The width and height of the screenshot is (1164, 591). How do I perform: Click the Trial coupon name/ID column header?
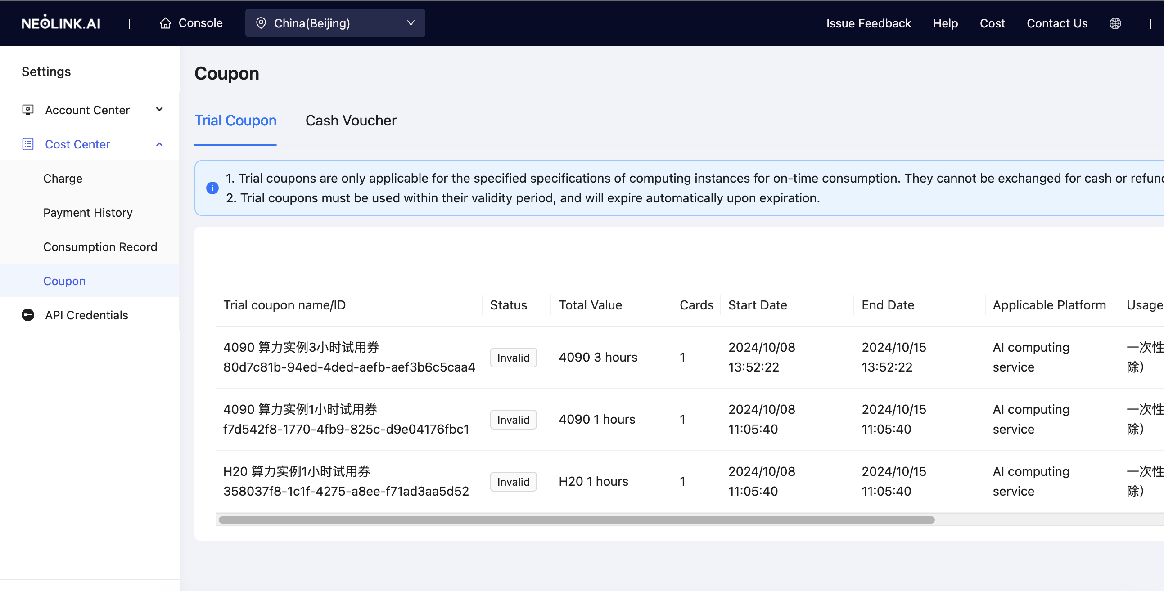point(284,305)
